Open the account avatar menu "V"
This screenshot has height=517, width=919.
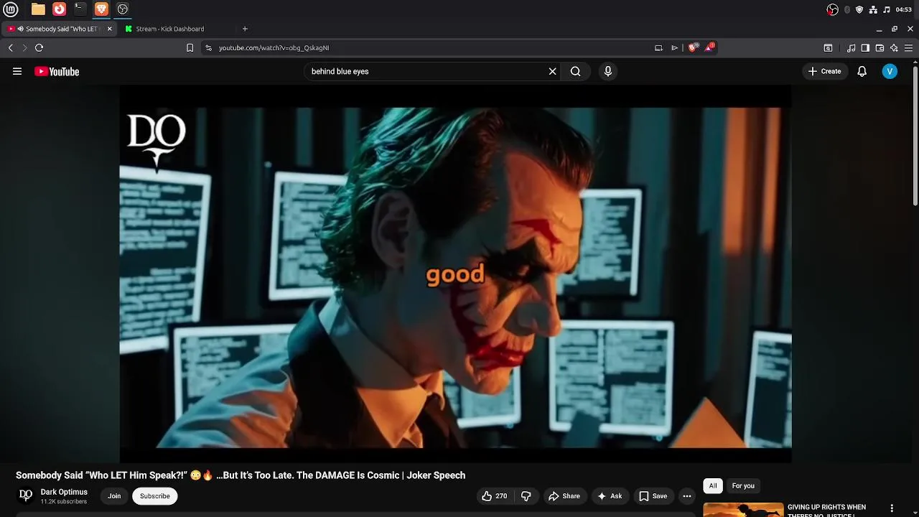[x=890, y=71]
